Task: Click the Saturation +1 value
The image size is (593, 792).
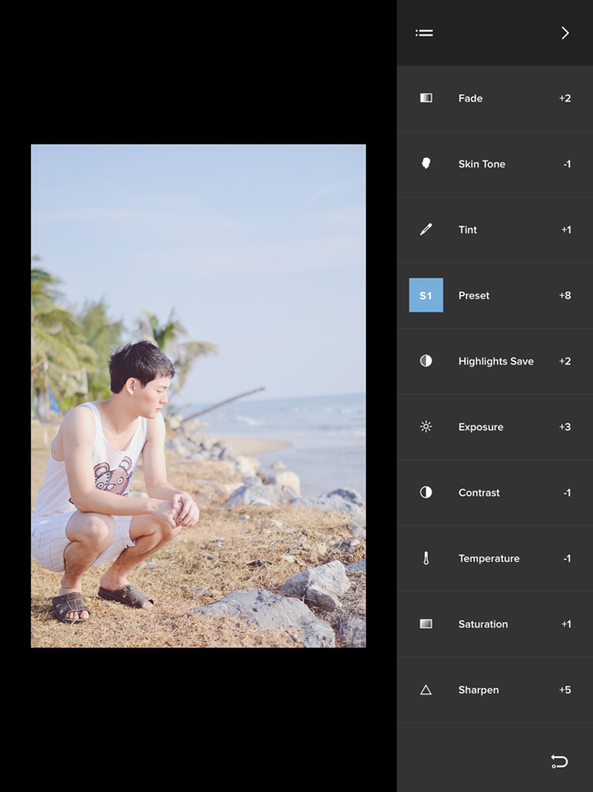Action: [x=567, y=624]
